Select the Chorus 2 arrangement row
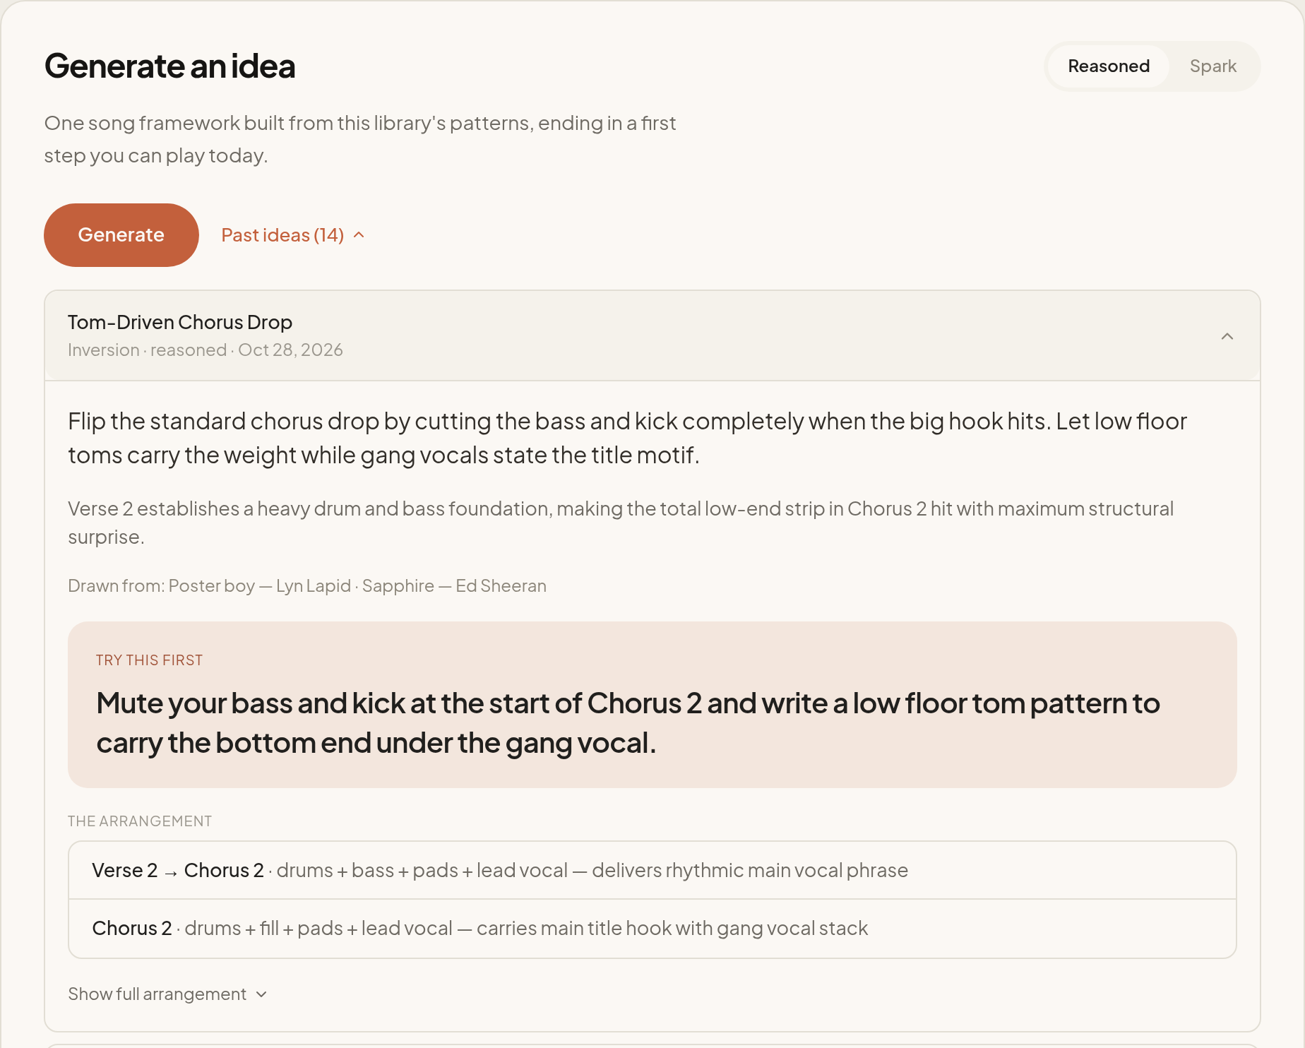 [x=652, y=929]
